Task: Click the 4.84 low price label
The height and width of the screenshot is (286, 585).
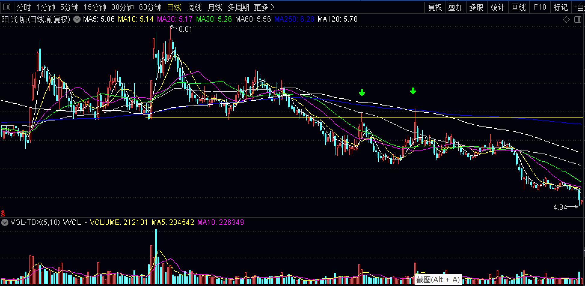Action: [560, 207]
